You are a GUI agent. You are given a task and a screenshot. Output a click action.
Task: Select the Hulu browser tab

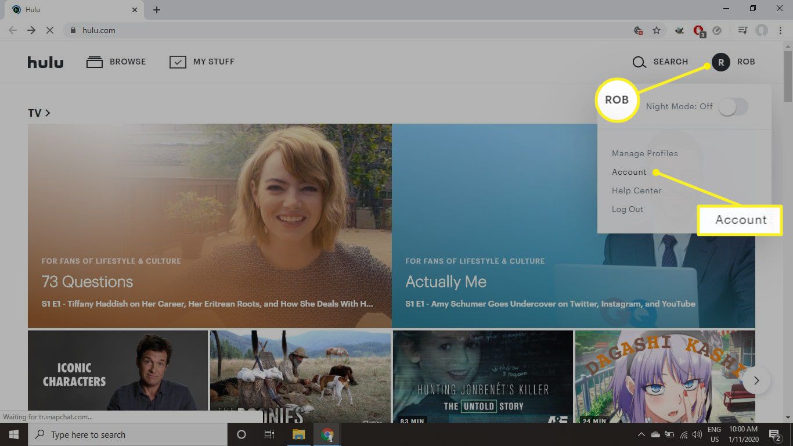pyautogui.click(x=74, y=10)
